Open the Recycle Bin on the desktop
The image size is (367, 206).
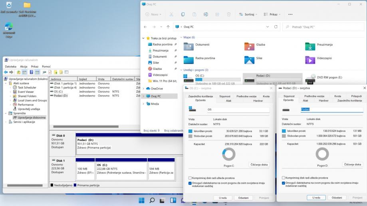coord(9,5)
